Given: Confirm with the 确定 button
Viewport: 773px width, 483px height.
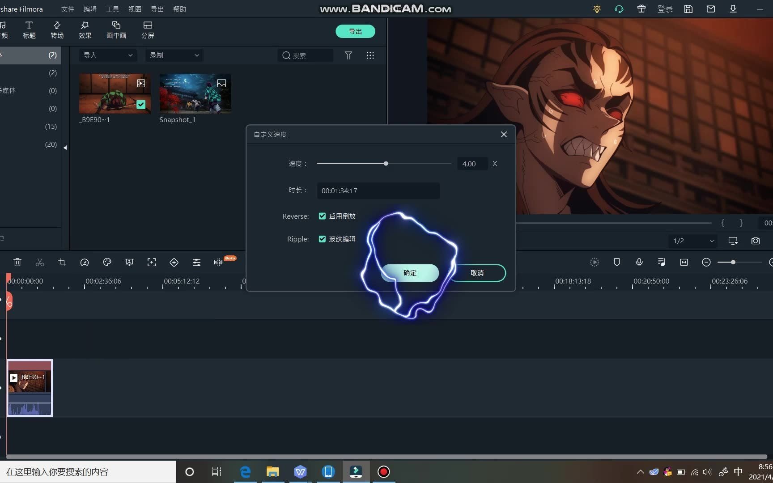Looking at the screenshot, I should [410, 273].
